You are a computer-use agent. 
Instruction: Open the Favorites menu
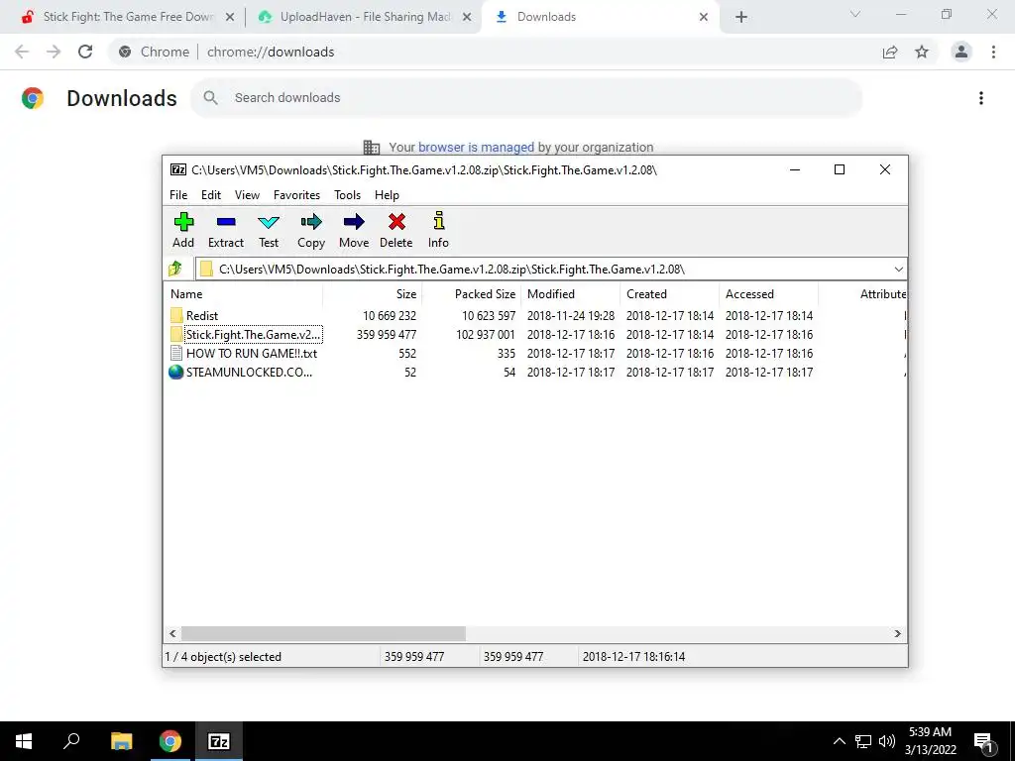(296, 195)
